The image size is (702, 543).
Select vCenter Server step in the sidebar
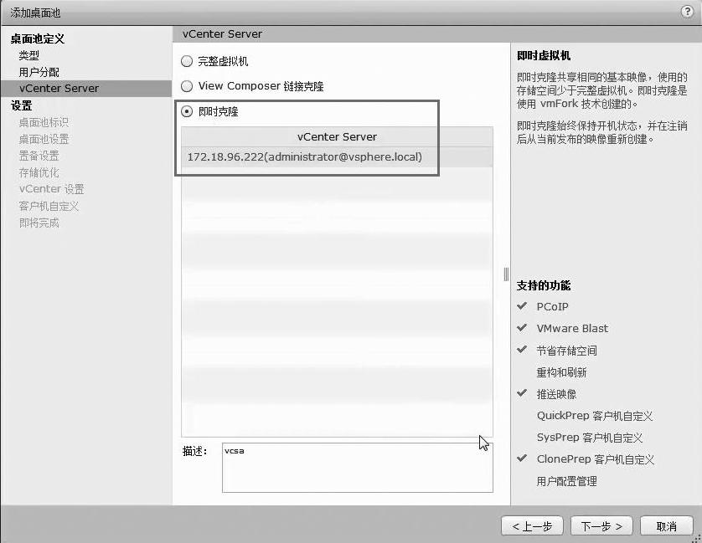click(x=86, y=89)
